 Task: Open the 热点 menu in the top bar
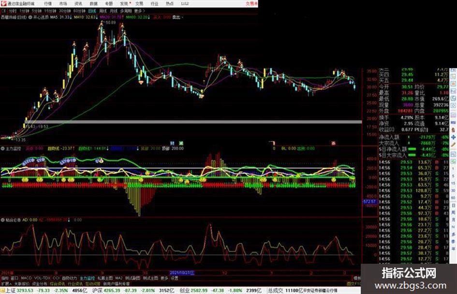click(170, 4)
